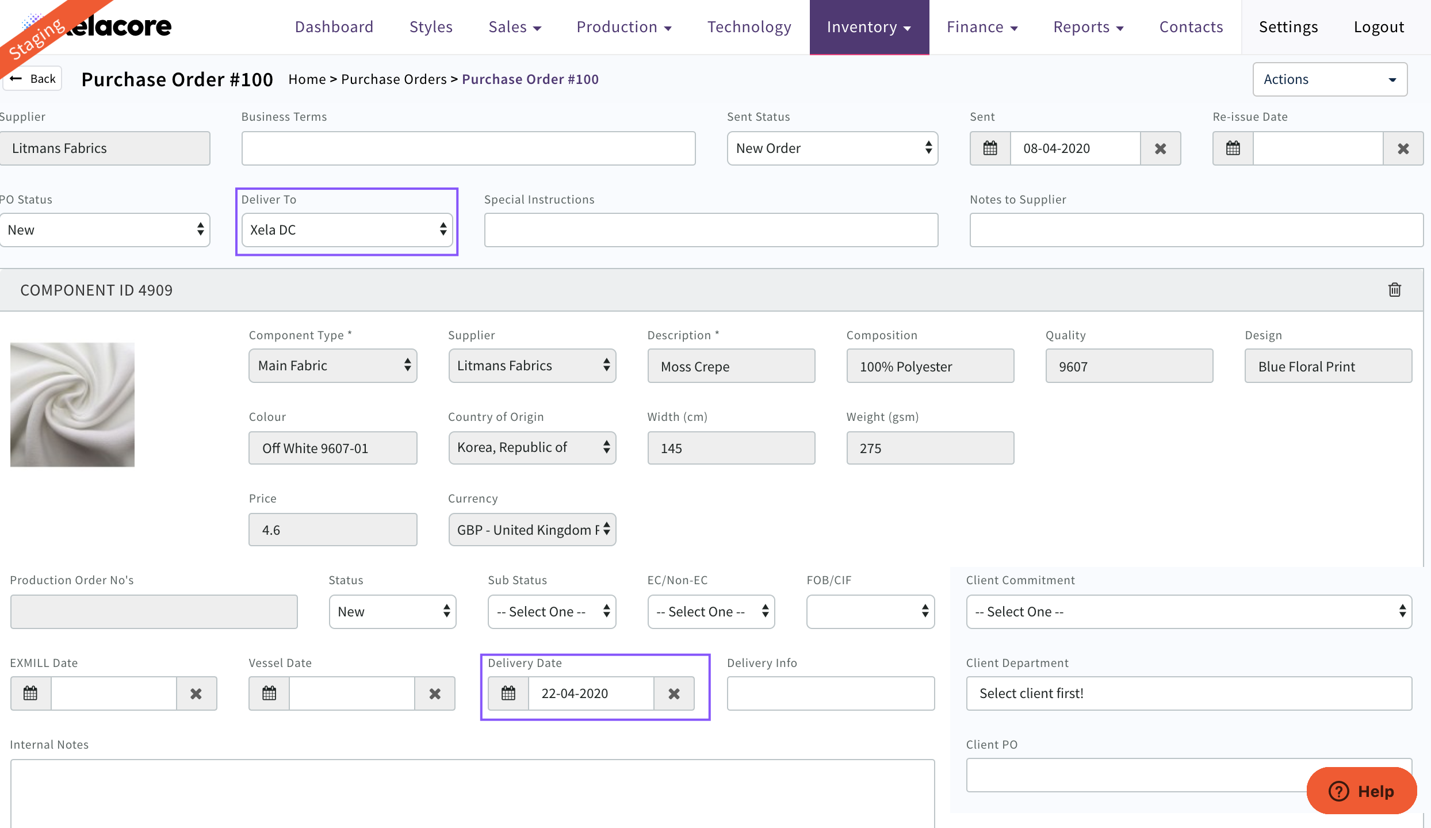Click the white fabric thumbnail image

pos(72,405)
